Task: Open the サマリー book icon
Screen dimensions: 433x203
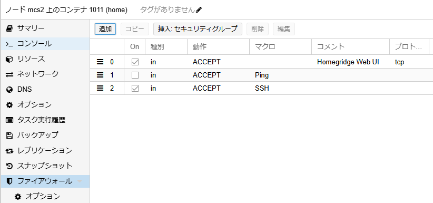Action: click(x=9, y=28)
